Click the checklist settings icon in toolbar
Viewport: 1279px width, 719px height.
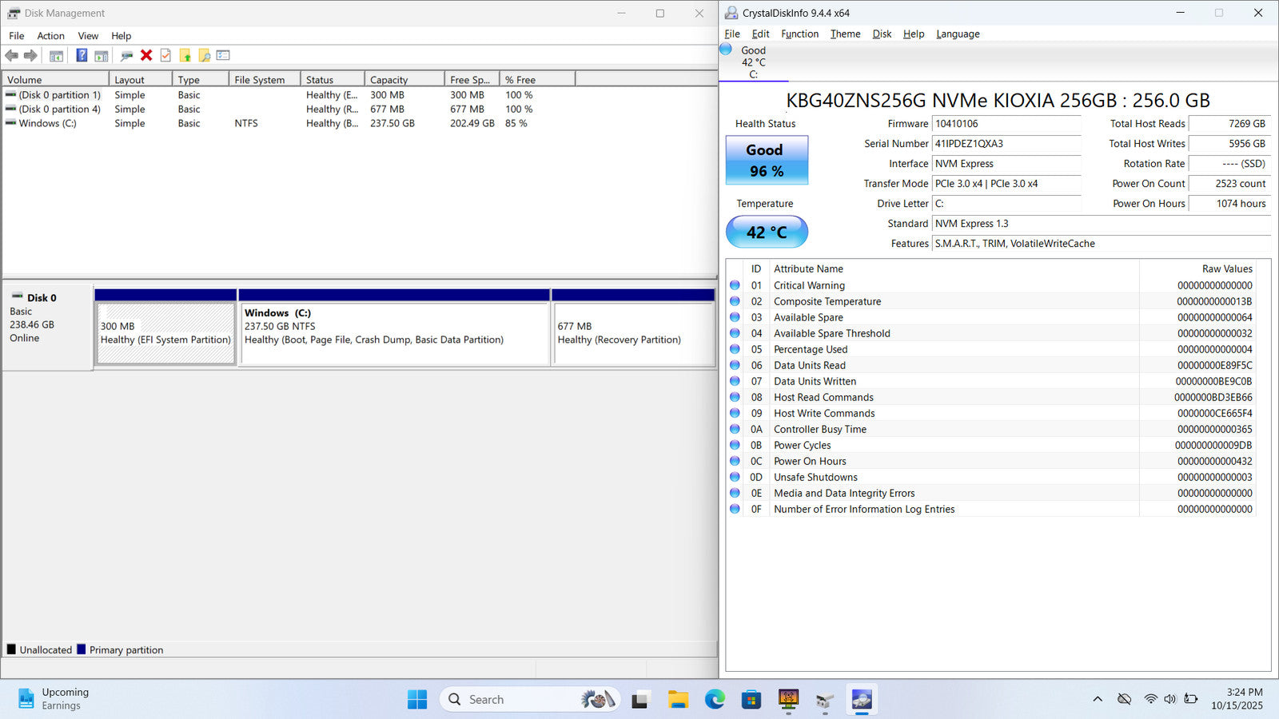tap(223, 56)
